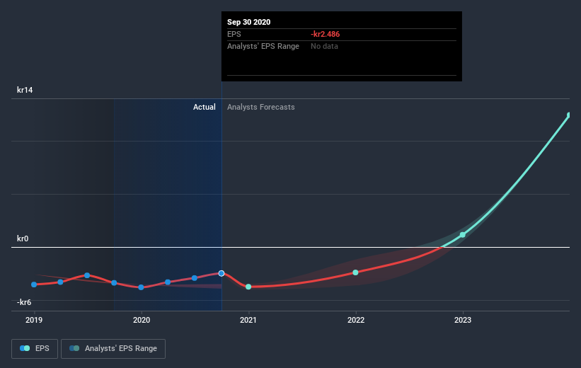Click the kr0 y-axis label

coord(23,238)
